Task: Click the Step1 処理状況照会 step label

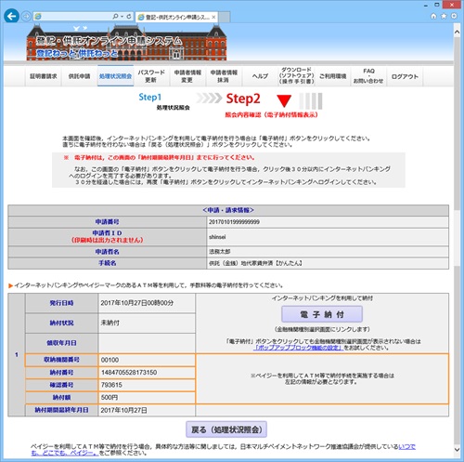Action: point(164,101)
